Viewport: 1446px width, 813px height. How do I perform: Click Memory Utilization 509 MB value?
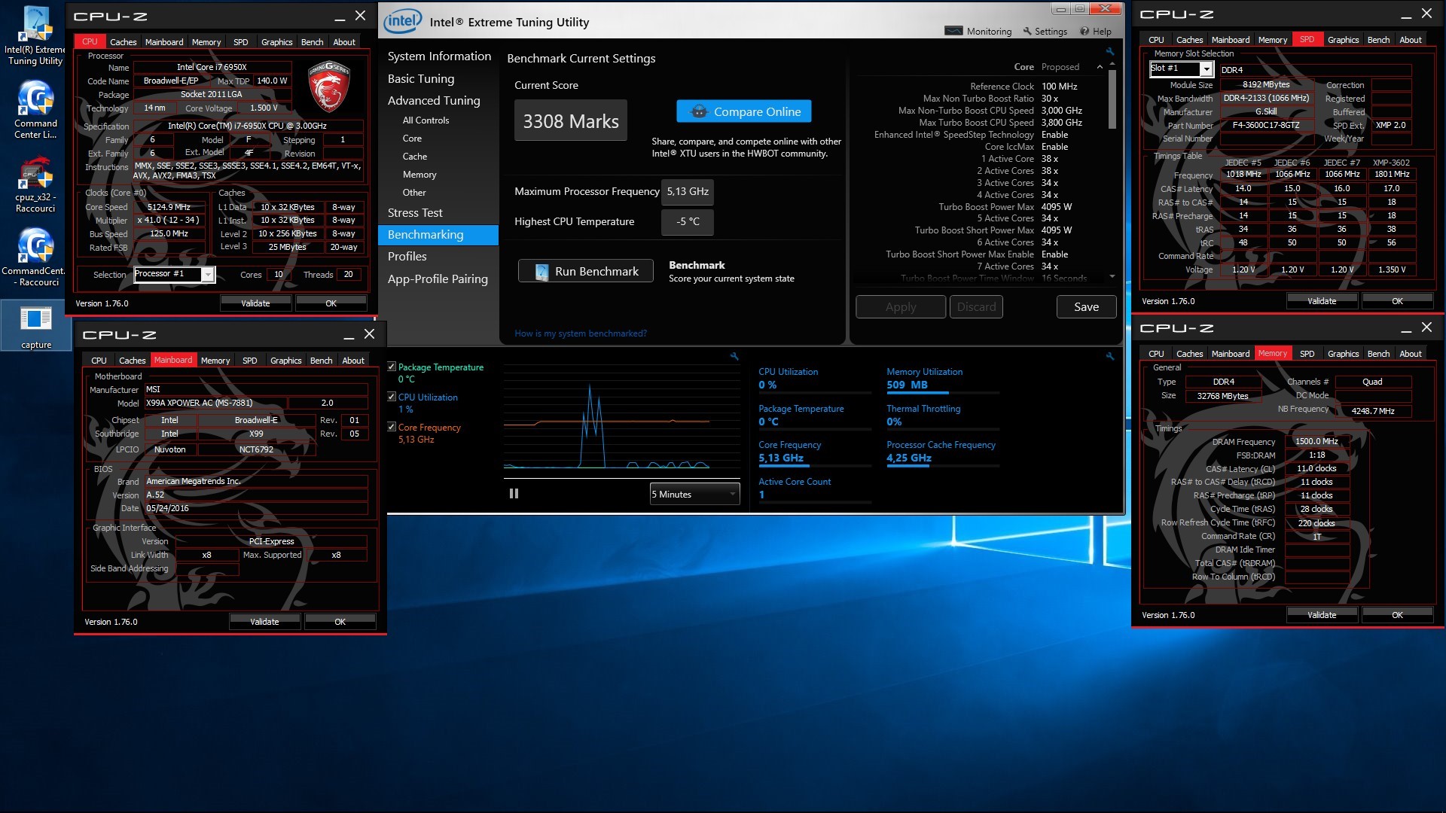(907, 385)
